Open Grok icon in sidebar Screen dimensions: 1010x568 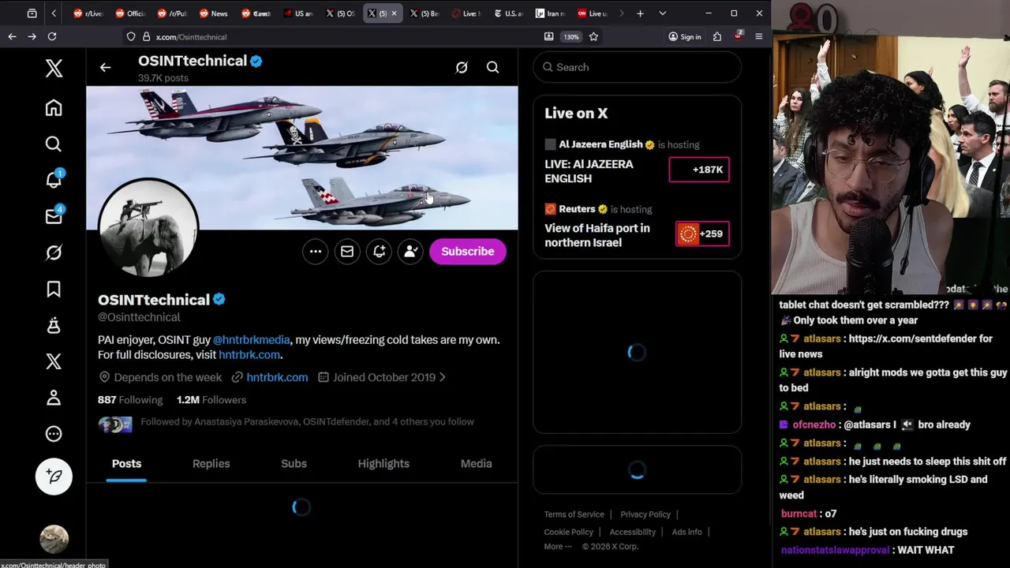pyautogui.click(x=54, y=252)
